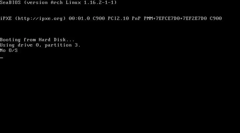Click the "partition 3." text
Viewport: 240px width, 133px height.
click(63, 45)
